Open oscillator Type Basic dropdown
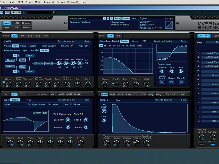219x164 pixels. pyautogui.click(x=15, y=100)
